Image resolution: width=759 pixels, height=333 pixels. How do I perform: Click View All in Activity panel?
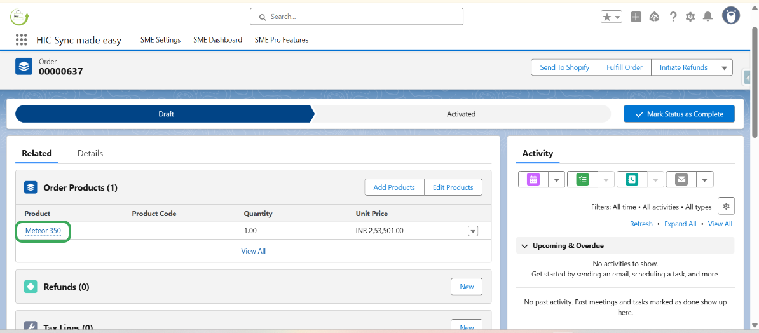[720, 224]
